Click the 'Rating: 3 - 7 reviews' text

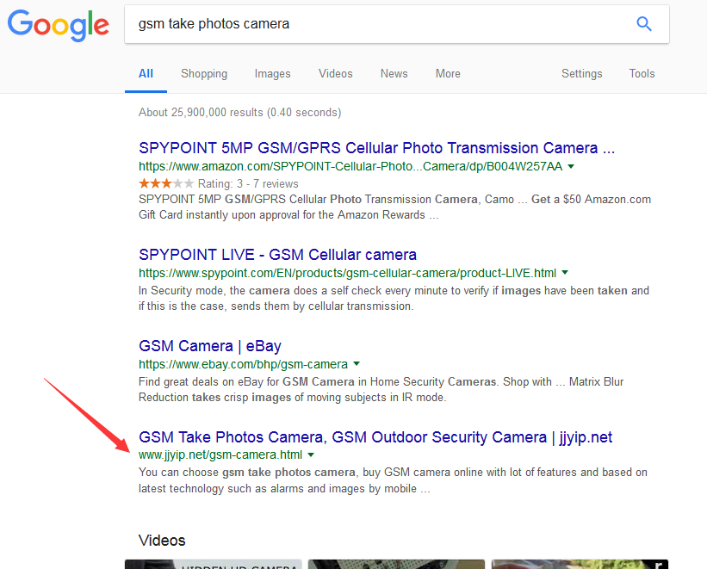248,184
